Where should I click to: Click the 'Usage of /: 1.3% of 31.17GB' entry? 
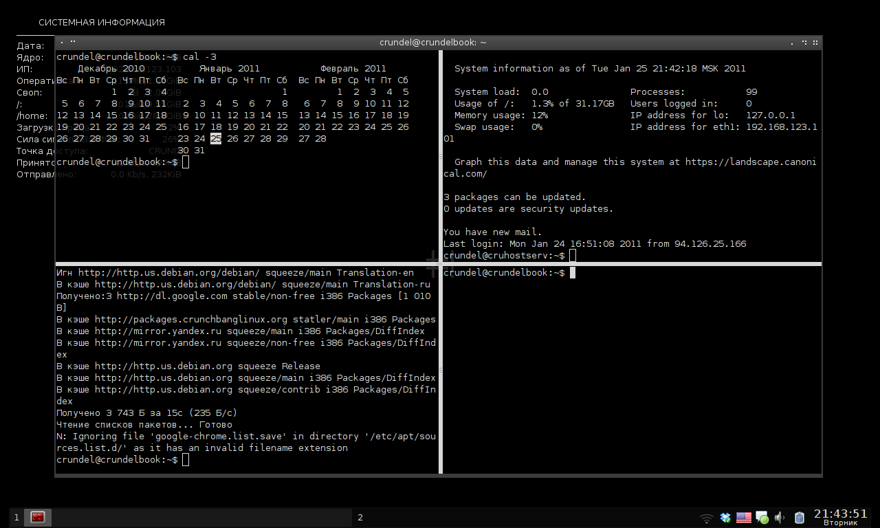[x=534, y=104]
